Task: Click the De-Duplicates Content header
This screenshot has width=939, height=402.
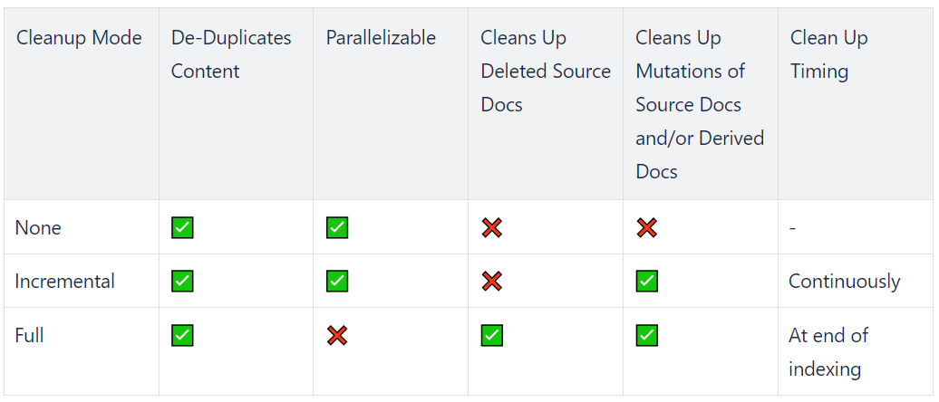Action: pos(231,54)
